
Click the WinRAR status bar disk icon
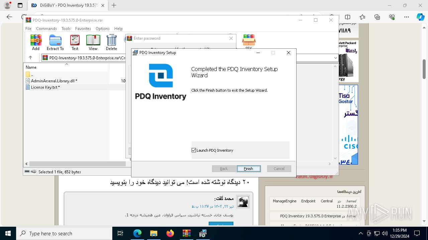[x=27, y=172]
